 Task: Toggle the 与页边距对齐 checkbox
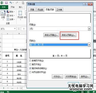pyautogui.click(x=30, y=72)
